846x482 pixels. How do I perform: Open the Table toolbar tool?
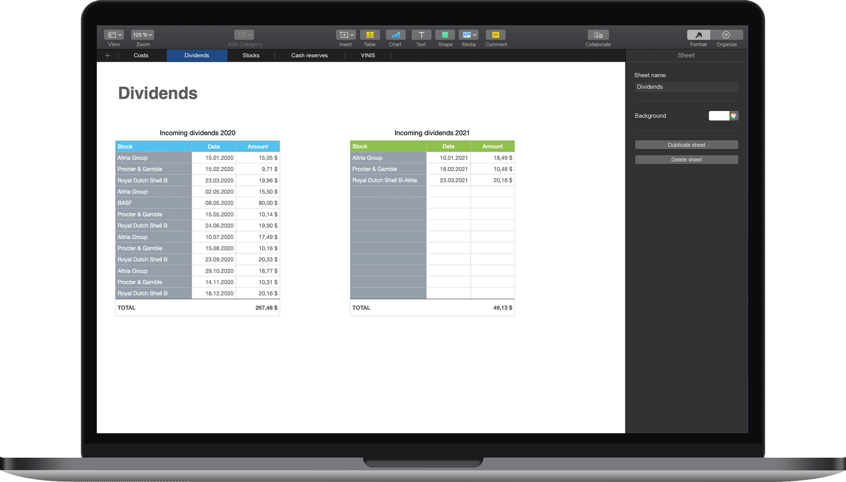point(370,35)
